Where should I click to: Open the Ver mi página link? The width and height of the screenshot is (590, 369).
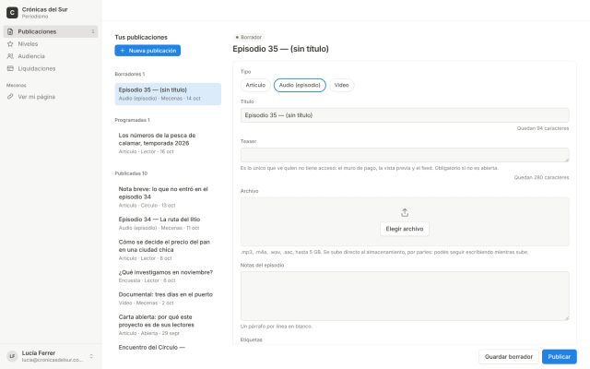(51, 97)
